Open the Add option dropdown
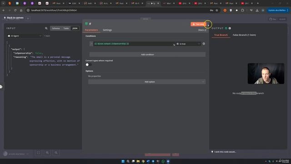This screenshot has width=291, height=164. pyautogui.click(x=146, y=82)
